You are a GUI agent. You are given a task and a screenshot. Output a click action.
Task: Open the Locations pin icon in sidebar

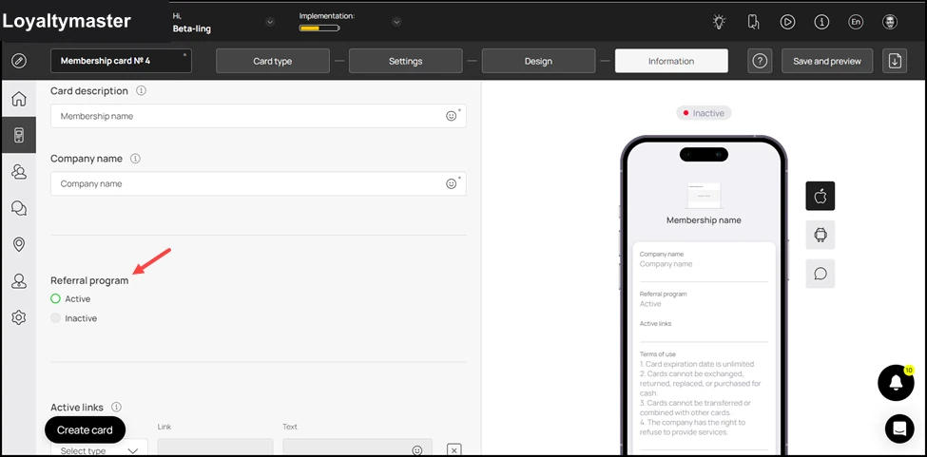[19, 244]
